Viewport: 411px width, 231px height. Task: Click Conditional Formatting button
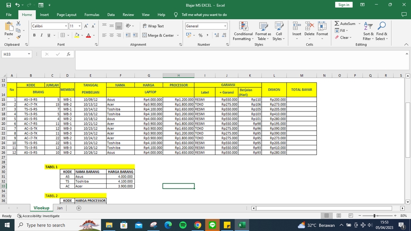point(243,31)
